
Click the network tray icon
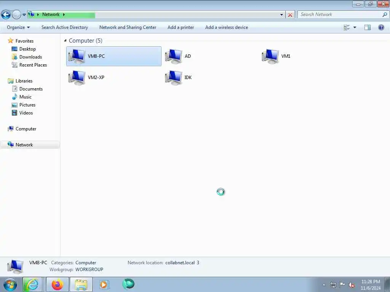pyautogui.click(x=333, y=285)
